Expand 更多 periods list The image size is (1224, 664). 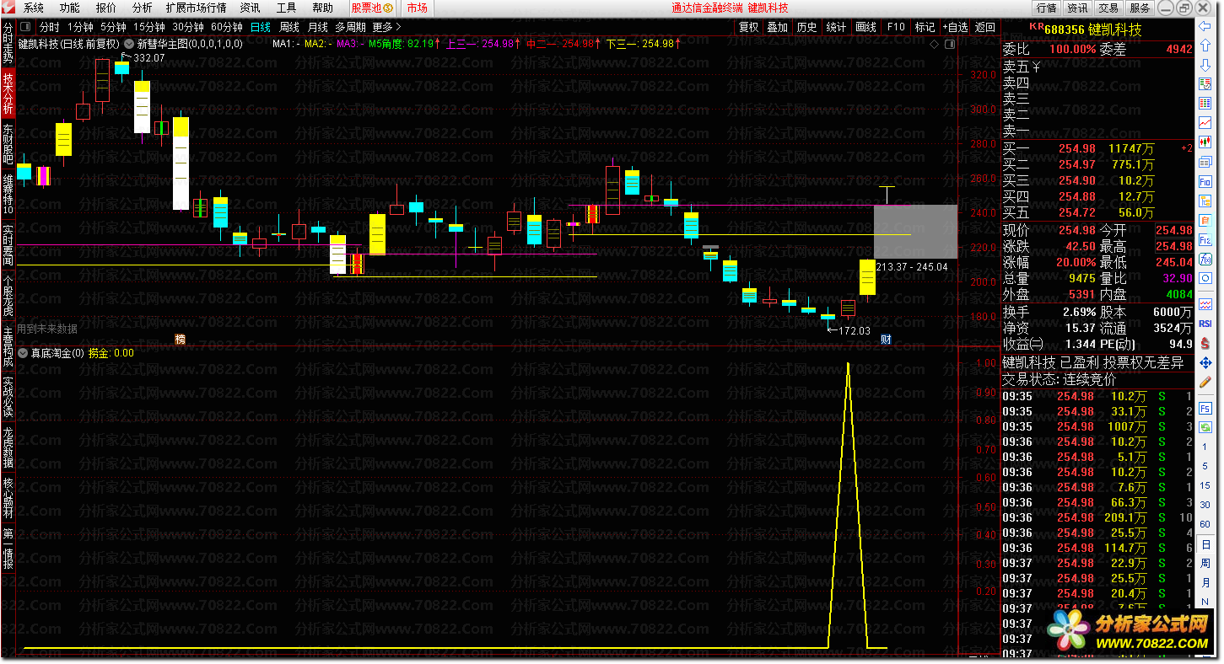[387, 27]
